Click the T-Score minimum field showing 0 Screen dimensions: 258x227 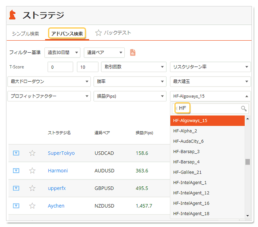[x=60, y=67]
